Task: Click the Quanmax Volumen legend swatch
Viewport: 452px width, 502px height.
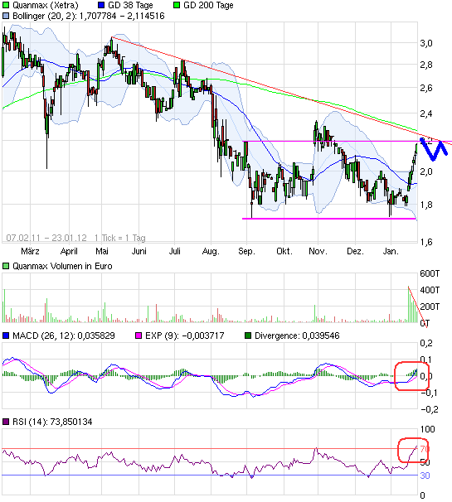Action: pyautogui.click(x=6, y=266)
